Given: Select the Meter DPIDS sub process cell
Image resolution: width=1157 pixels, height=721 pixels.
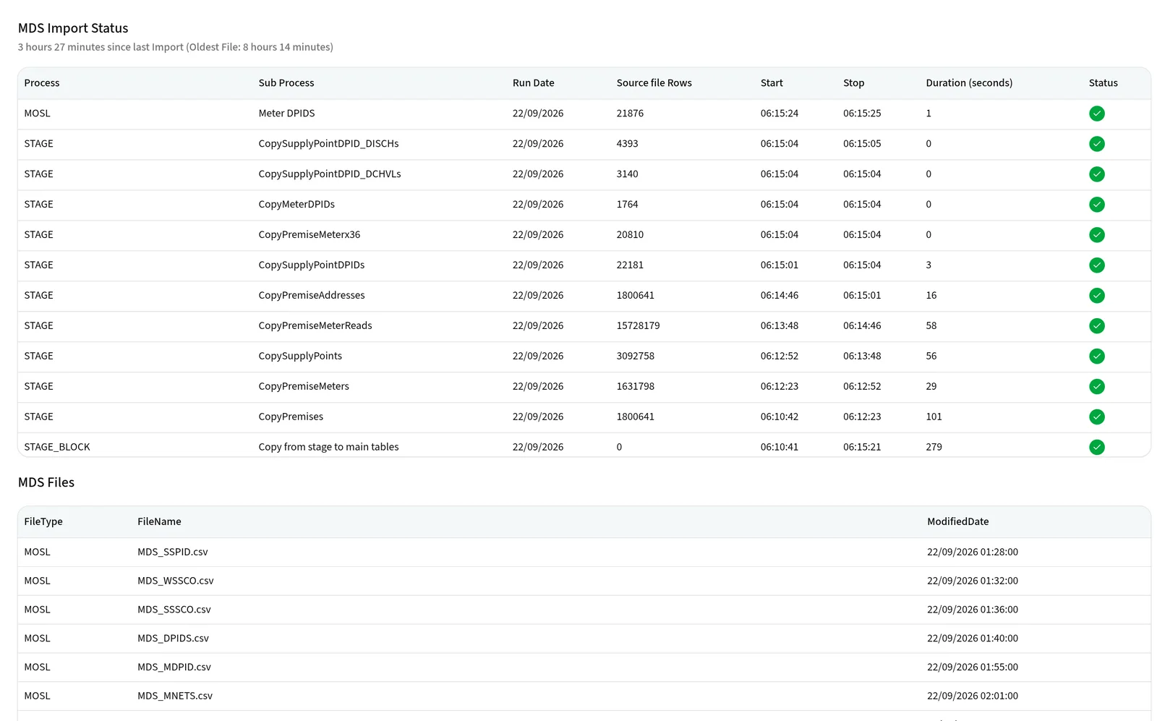Looking at the screenshot, I should pos(286,114).
